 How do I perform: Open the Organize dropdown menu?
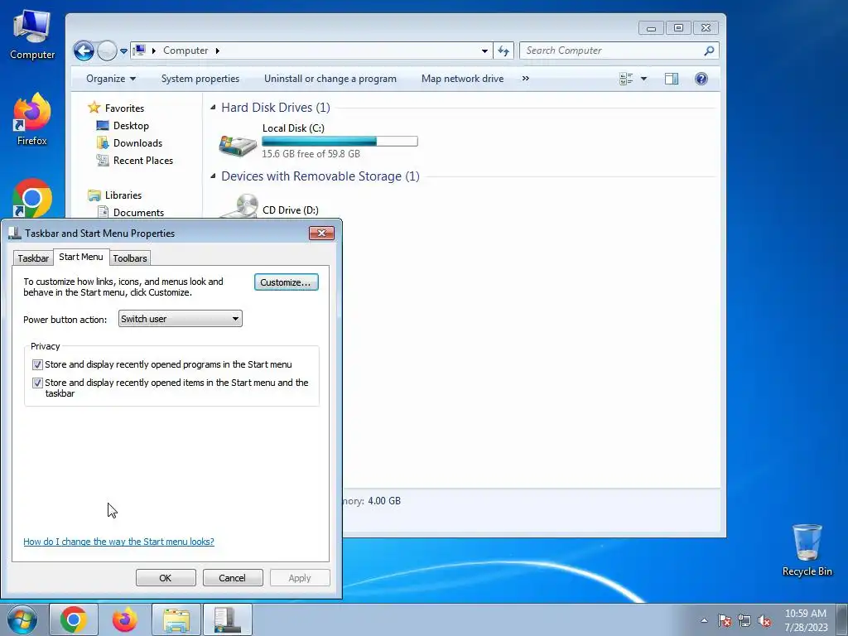tap(111, 79)
